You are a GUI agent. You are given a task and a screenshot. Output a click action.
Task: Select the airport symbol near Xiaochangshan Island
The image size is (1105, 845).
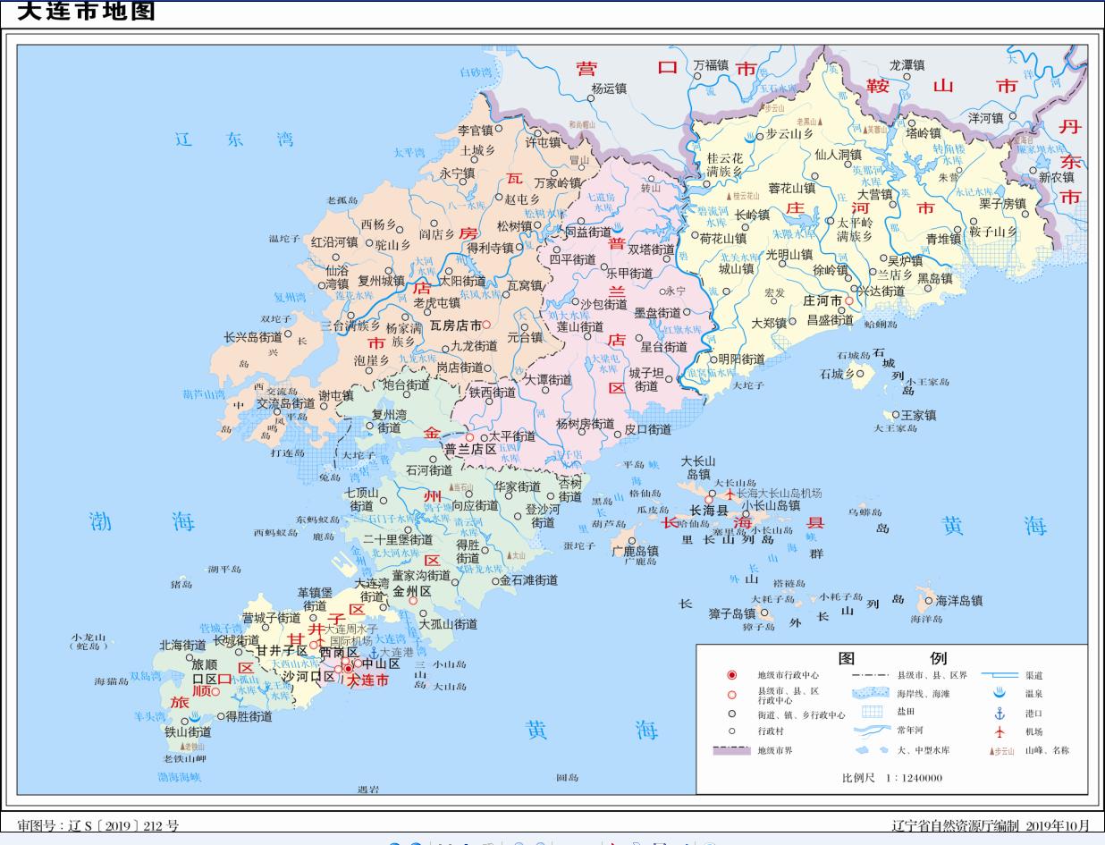(x=730, y=494)
